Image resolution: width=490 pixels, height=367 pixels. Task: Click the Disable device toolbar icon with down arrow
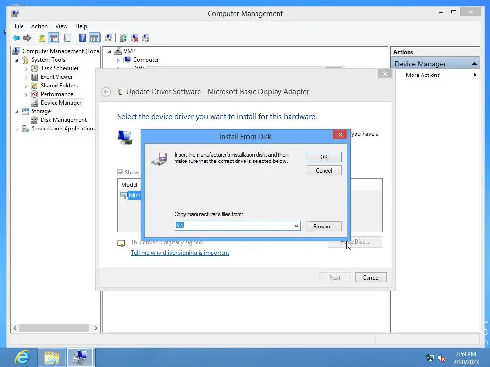[145, 38]
